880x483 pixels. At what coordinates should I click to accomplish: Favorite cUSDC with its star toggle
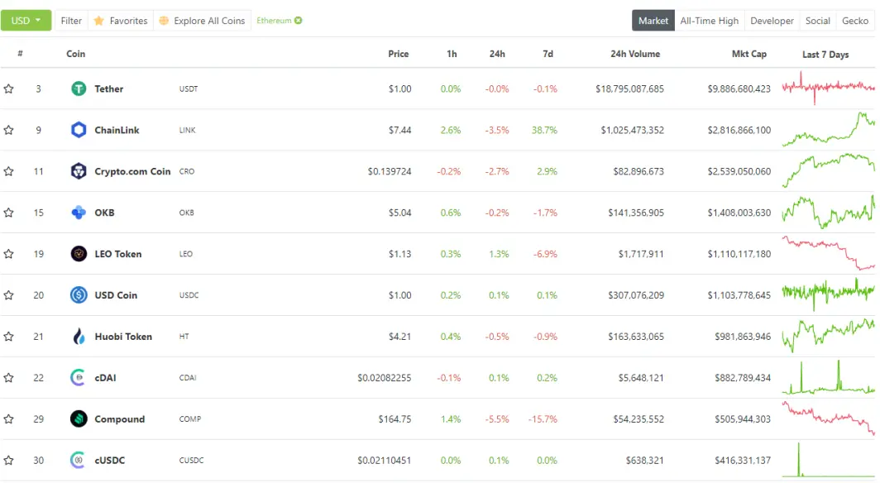pos(8,460)
